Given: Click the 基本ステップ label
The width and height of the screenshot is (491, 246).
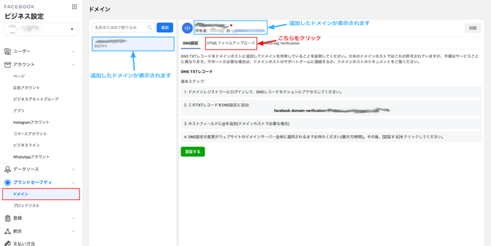Looking at the screenshot, I should click(x=193, y=81).
